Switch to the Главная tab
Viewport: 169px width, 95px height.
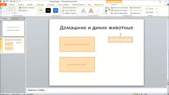[12, 4]
